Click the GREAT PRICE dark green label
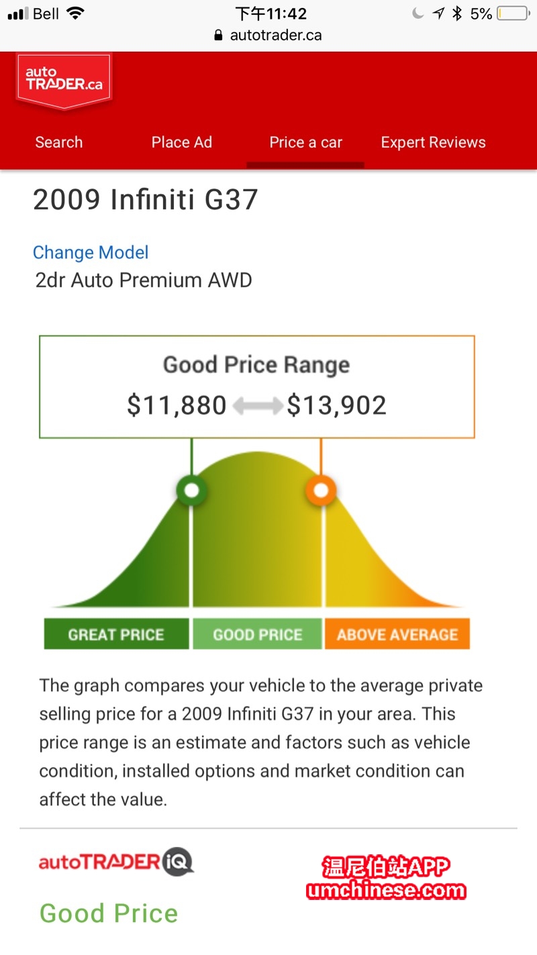Screen dimensions: 537x955 [116, 635]
